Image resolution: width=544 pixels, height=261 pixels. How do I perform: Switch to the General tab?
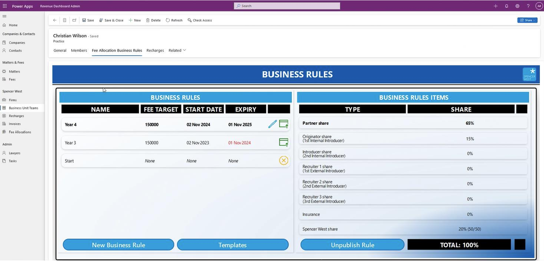(x=60, y=50)
